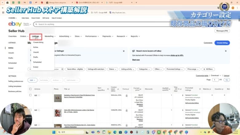Screen dimensions: 240x135
Task: Open the Promoted Listings filter dropdown
Action: (x=174, y=69)
